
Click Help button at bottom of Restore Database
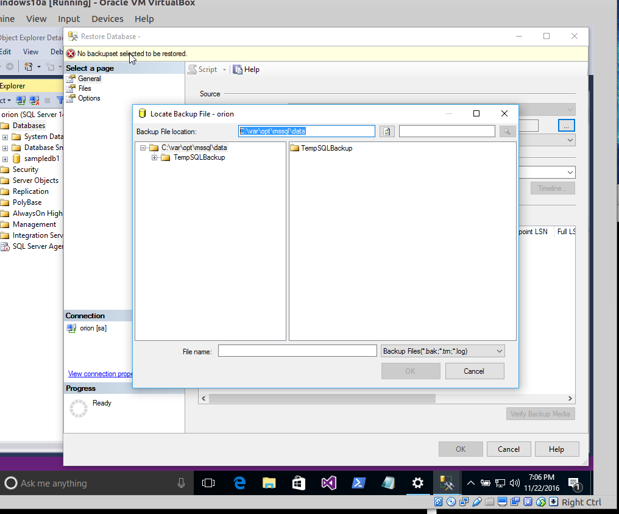tap(557, 449)
